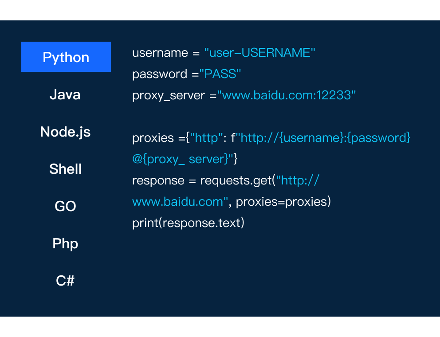Open the C# code tab

[65, 281]
